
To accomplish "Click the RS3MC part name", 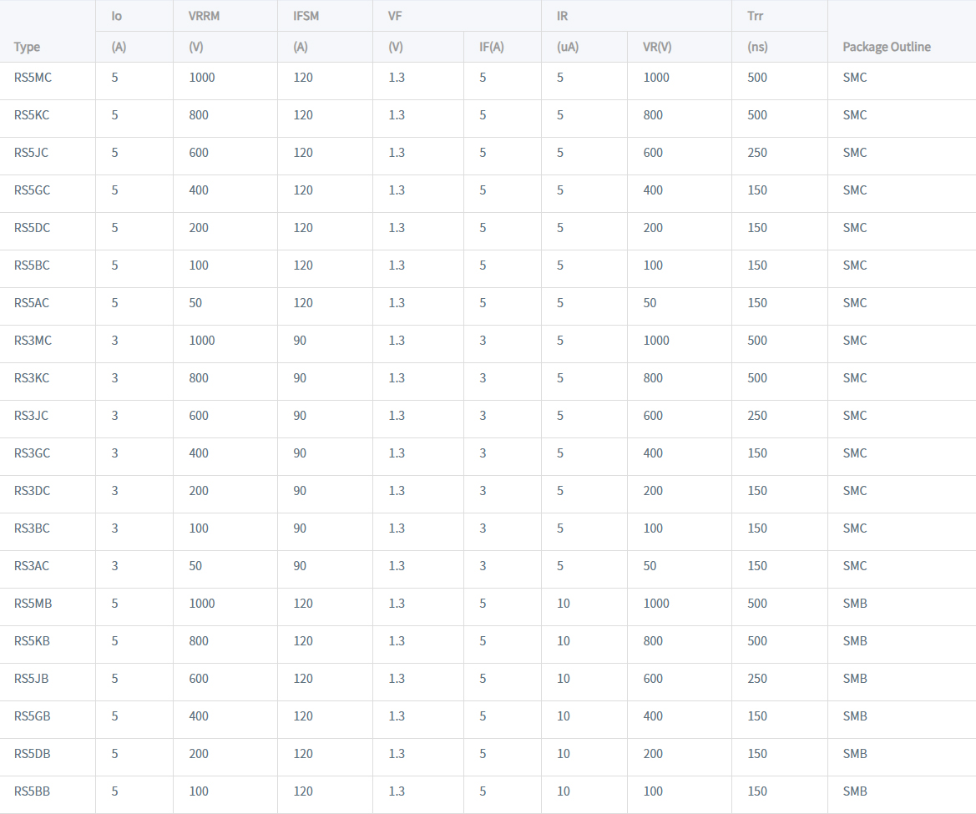I will pyautogui.click(x=33, y=341).
